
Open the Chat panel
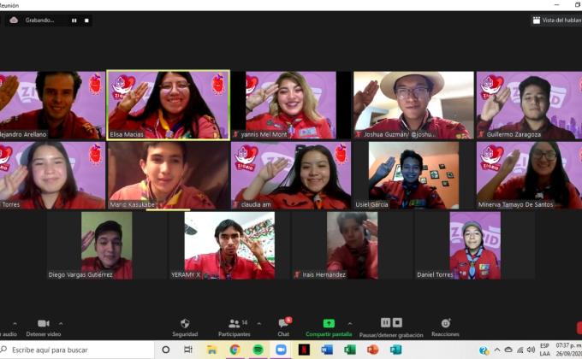click(283, 326)
